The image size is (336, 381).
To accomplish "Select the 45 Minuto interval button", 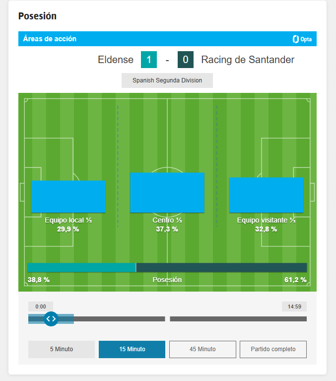I will (x=202, y=349).
